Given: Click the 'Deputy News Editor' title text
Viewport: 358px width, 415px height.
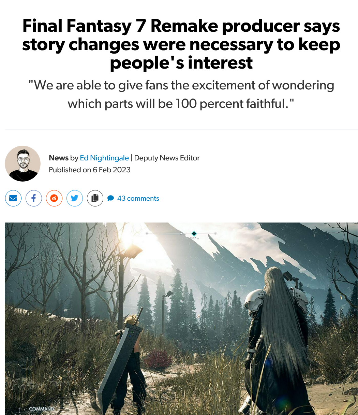Looking at the screenshot, I should 167,158.
